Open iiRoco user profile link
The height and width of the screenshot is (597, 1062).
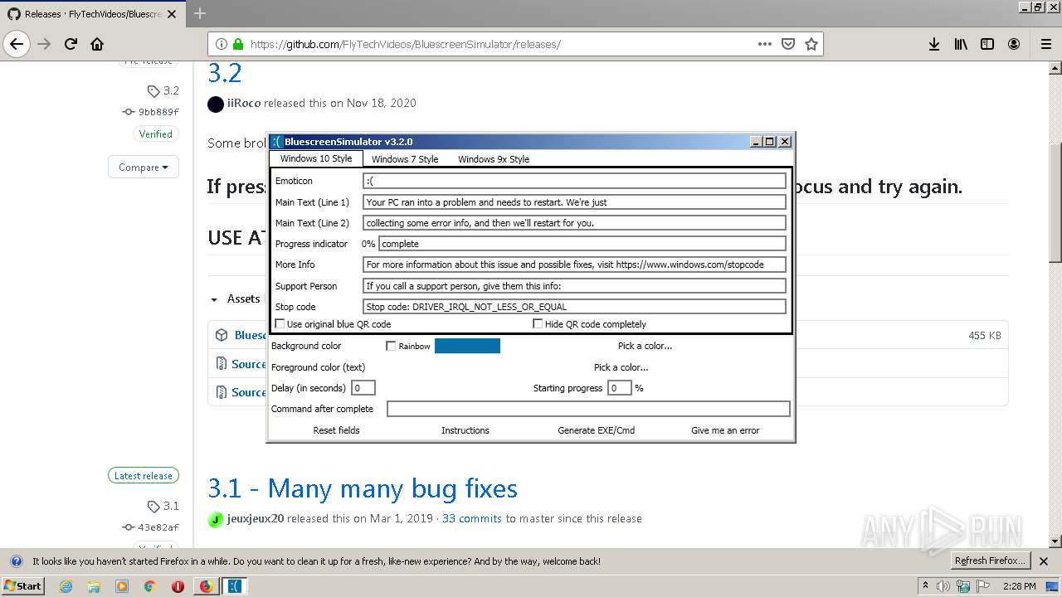(244, 103)
